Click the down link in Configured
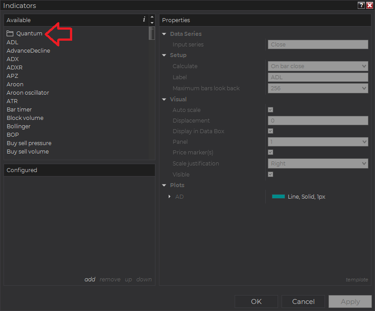Image resolution: width=375 pixels, height=311 pixels. 144,279
